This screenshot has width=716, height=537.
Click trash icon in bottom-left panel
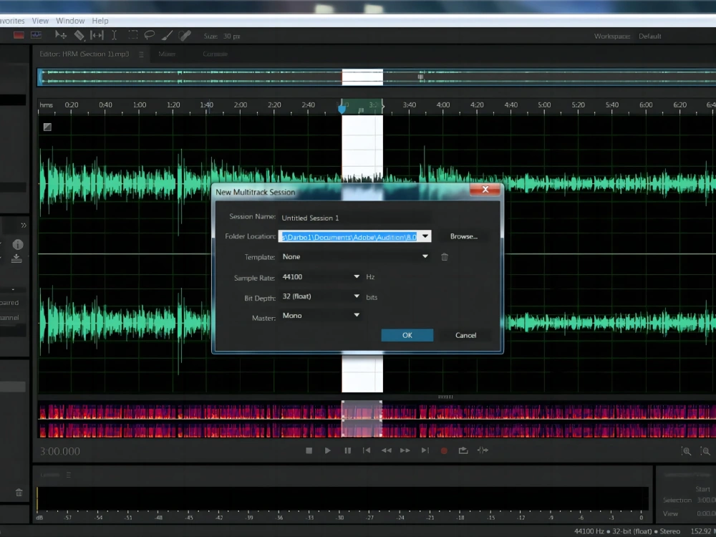pos(19,493)
